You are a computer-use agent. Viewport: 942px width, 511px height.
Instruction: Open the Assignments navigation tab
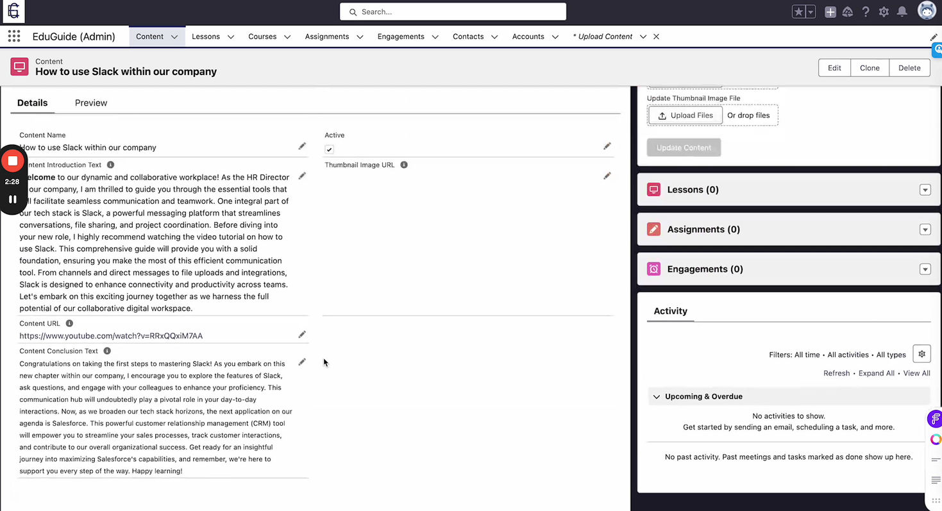point(327,37)
